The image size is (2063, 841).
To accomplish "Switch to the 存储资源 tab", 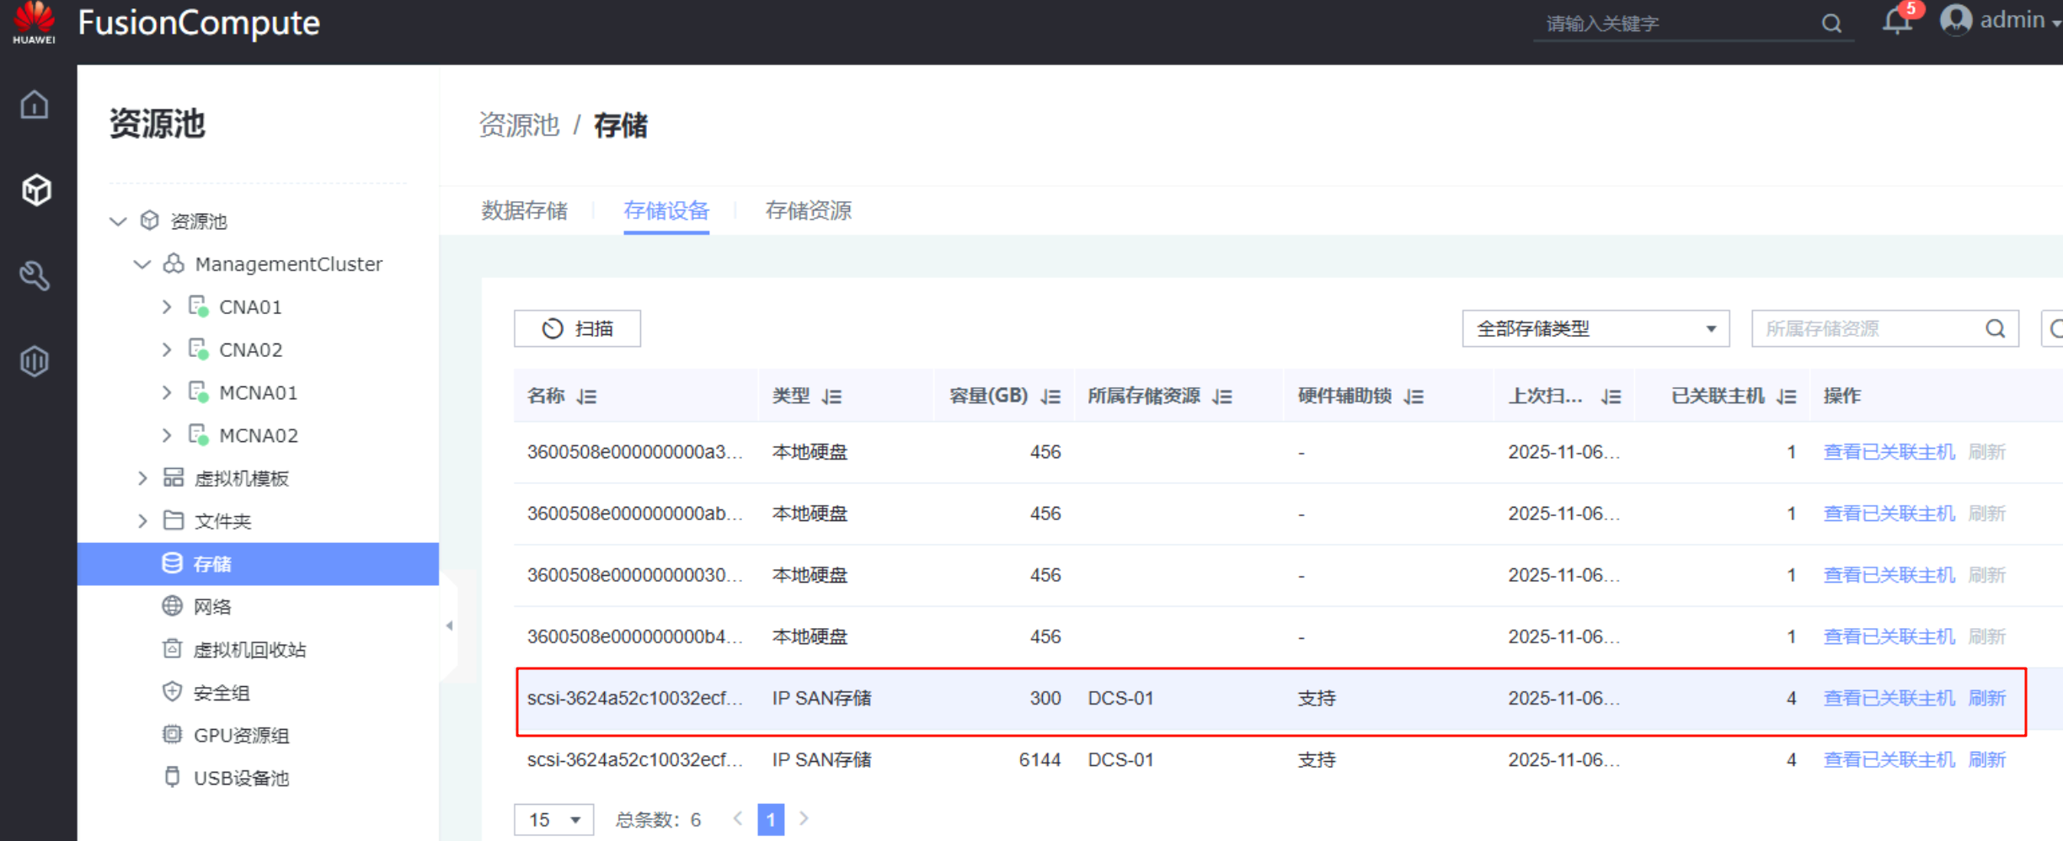I will [808, 210].
